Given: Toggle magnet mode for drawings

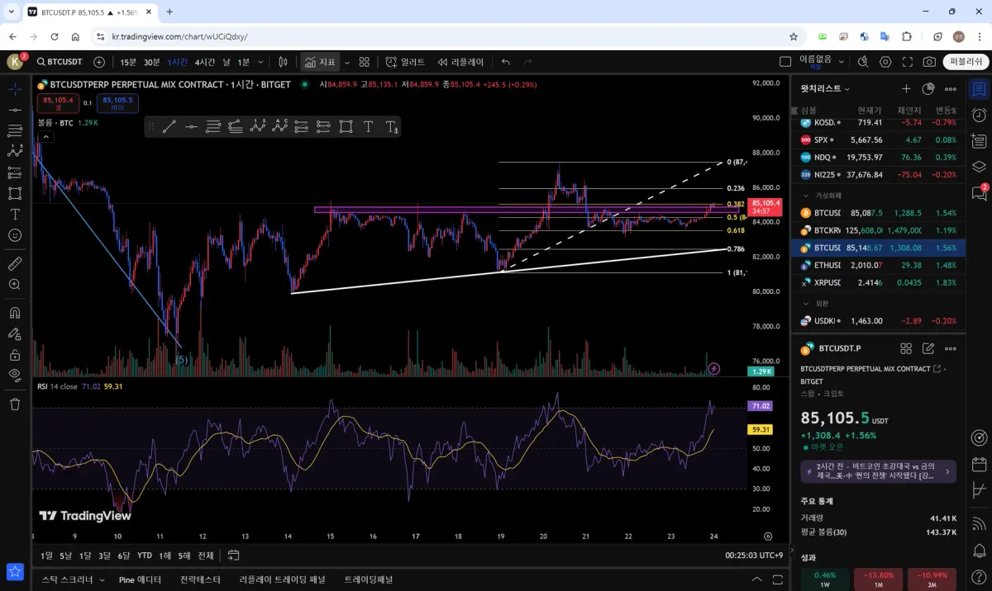Looking at the screenshot, I should tap(15, 313).
